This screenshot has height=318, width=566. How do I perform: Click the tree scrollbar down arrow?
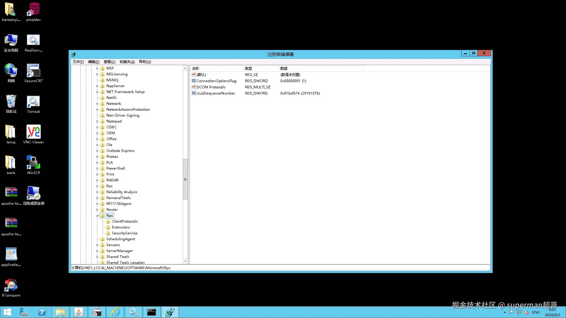185,261
